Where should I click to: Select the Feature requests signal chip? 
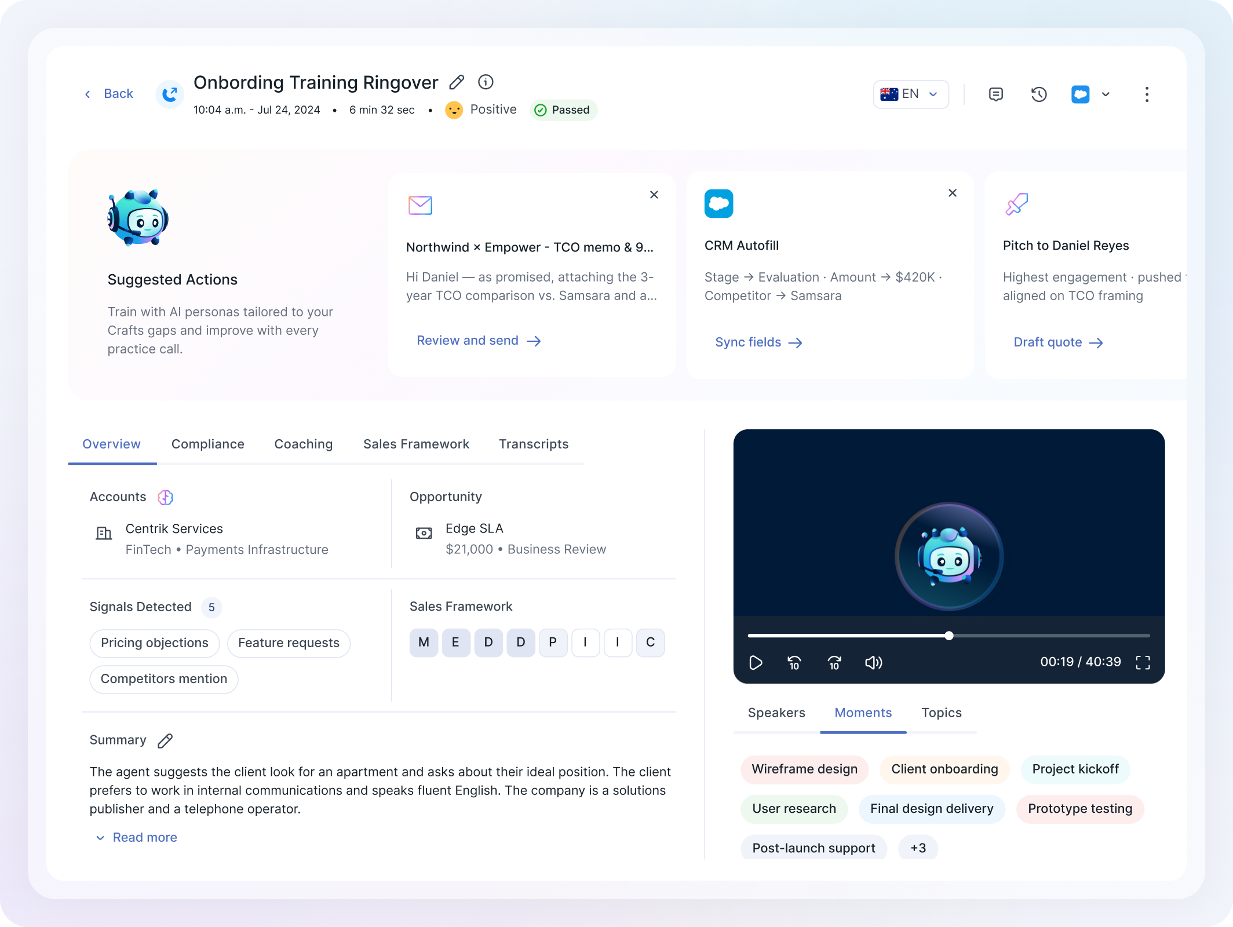[x=289, y=643]
